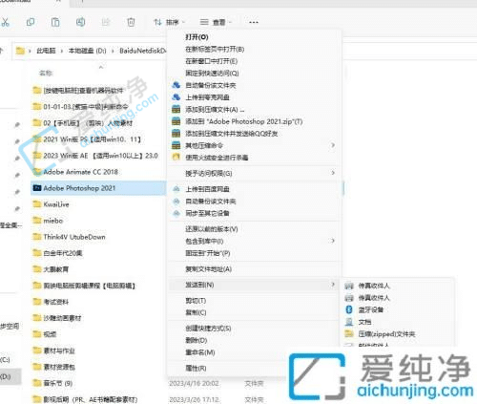Expand the 包含到库中(I) submenu arrow
Image resolution: width=477 pixels, height=404 pixels.
[333, 241]
